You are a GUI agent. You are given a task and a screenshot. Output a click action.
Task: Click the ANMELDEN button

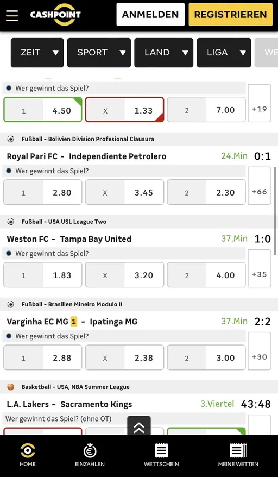pos(150,15)
